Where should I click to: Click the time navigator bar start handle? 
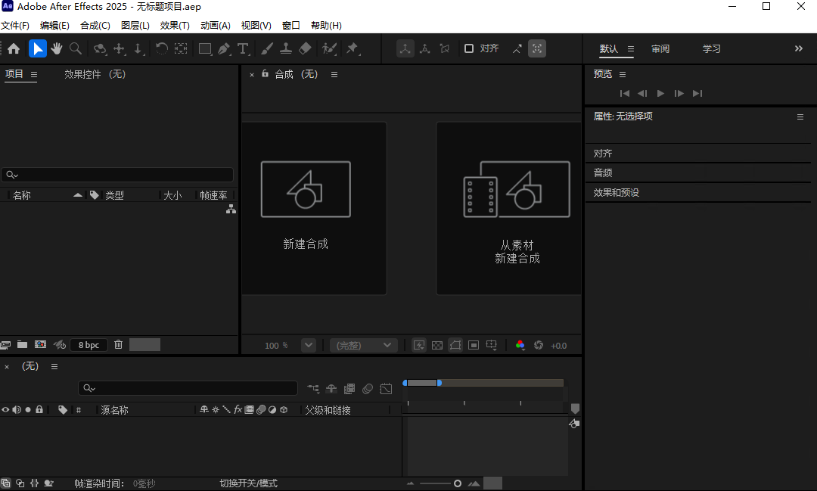click(405, 383)
